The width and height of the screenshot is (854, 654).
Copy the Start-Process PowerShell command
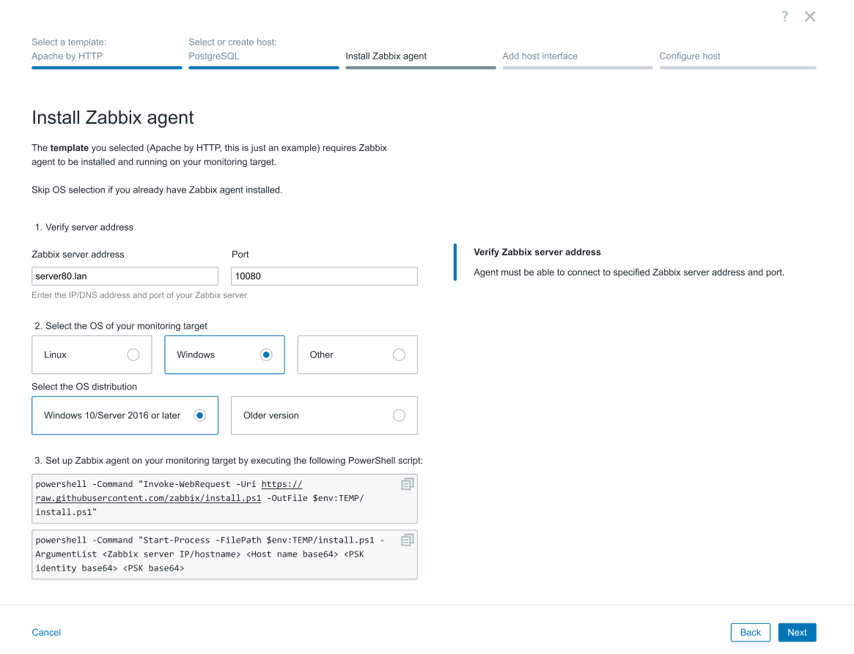click(408, 540)
